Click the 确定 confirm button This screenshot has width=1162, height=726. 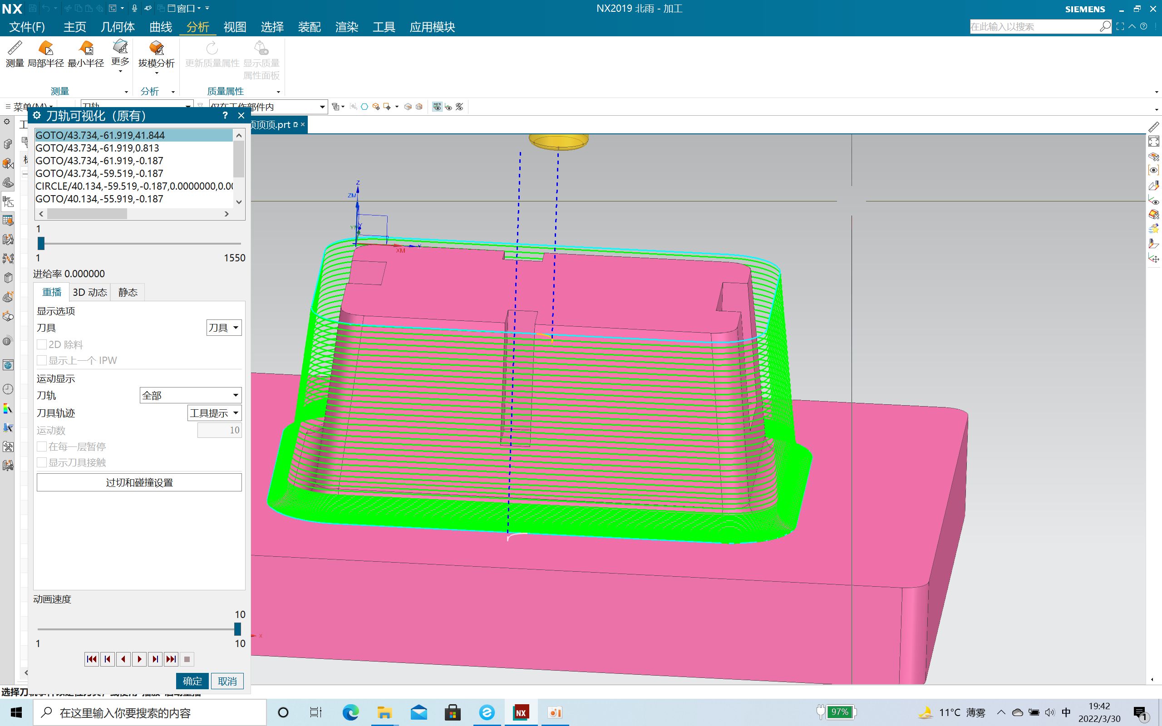click(x=192, y=681)
